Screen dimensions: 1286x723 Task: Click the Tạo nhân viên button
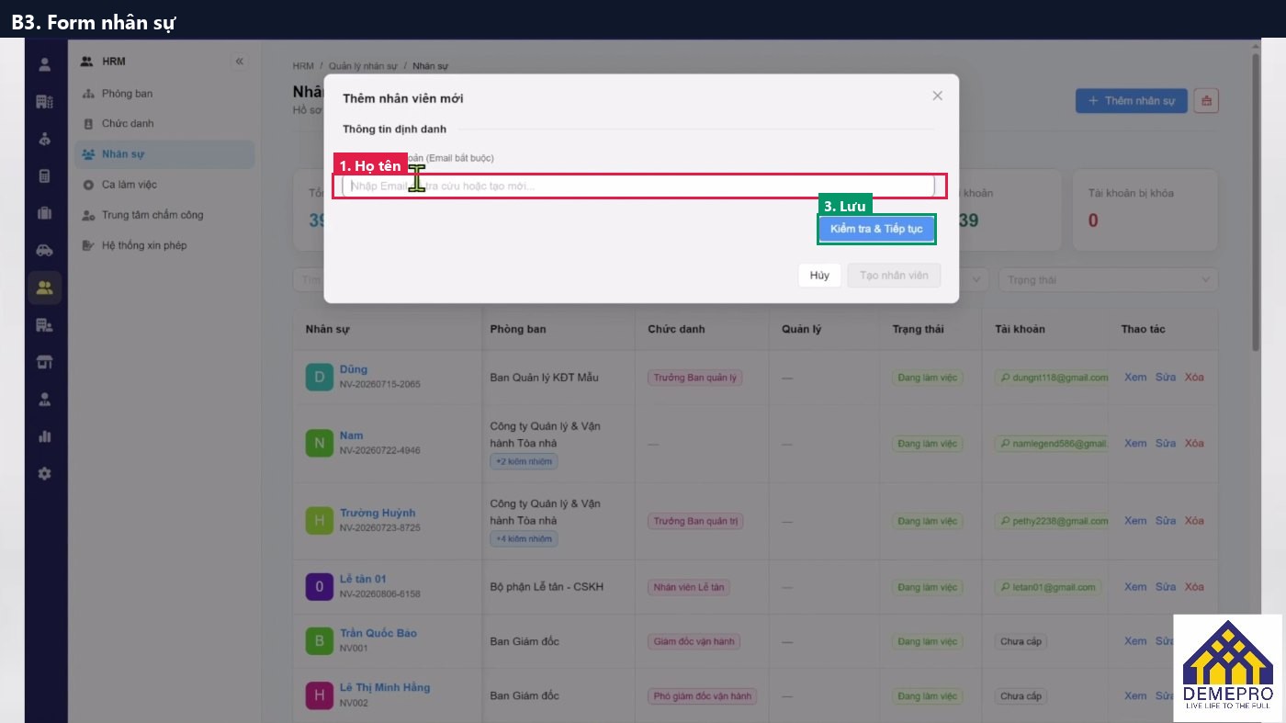coord(894,276)
